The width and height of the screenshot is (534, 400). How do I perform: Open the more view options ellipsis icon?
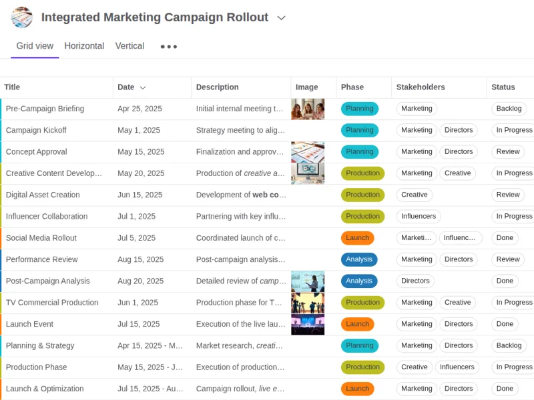click(168, 46)
